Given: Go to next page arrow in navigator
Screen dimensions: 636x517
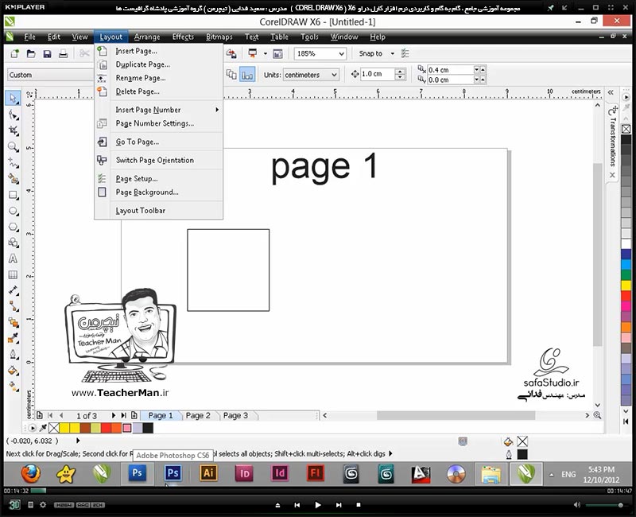Looking at the screenshot, I should 113,415.
